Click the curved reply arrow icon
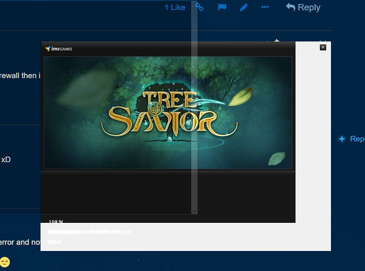 point(291,7)
